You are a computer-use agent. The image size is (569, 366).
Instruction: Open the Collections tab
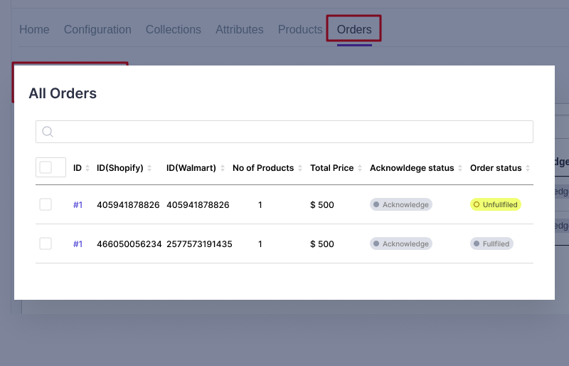173,29
